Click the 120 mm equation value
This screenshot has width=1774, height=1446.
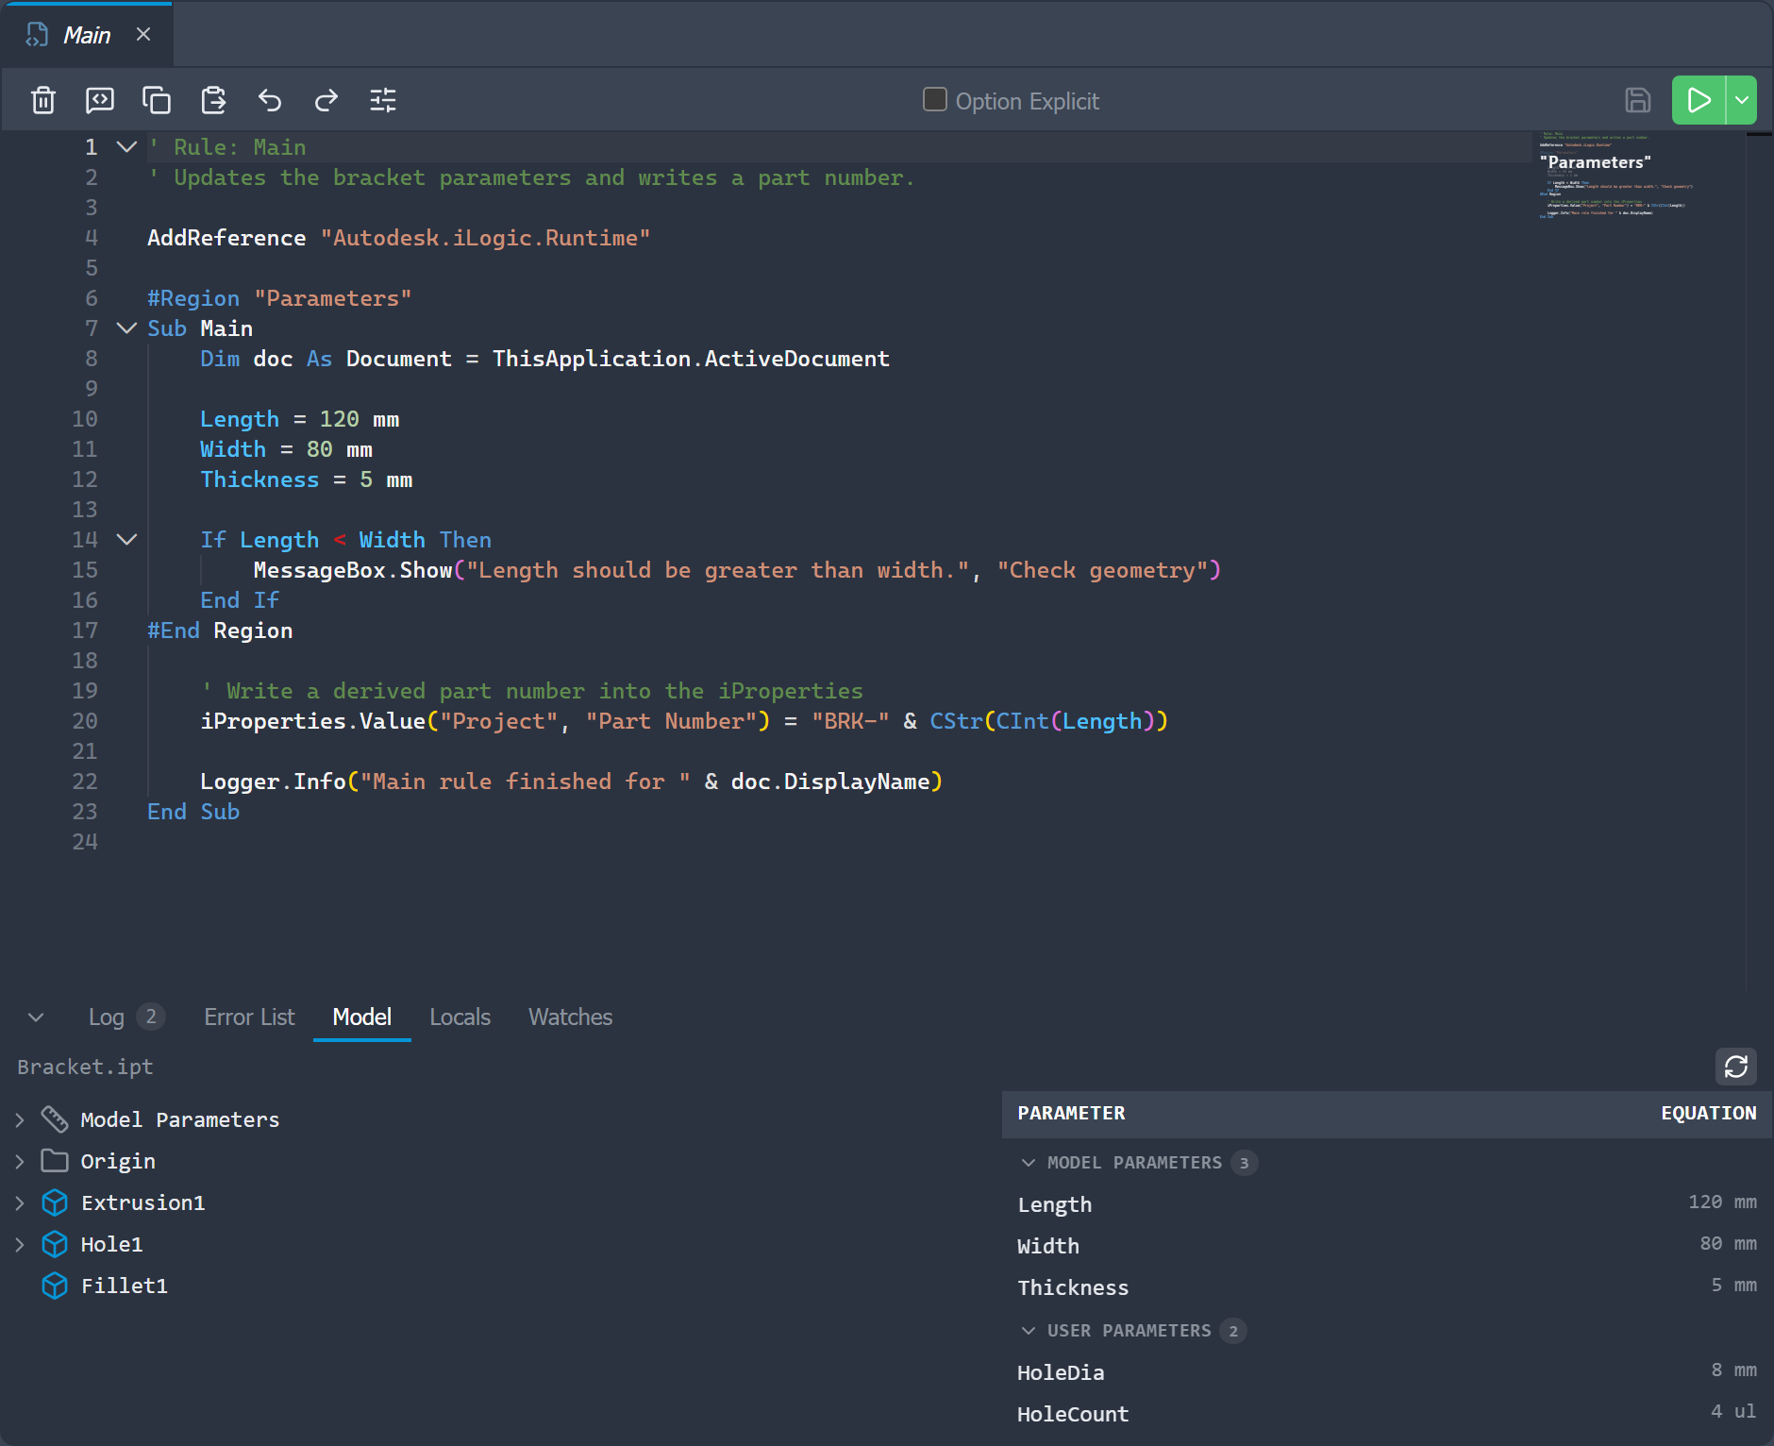(x=1722, y=1202)
